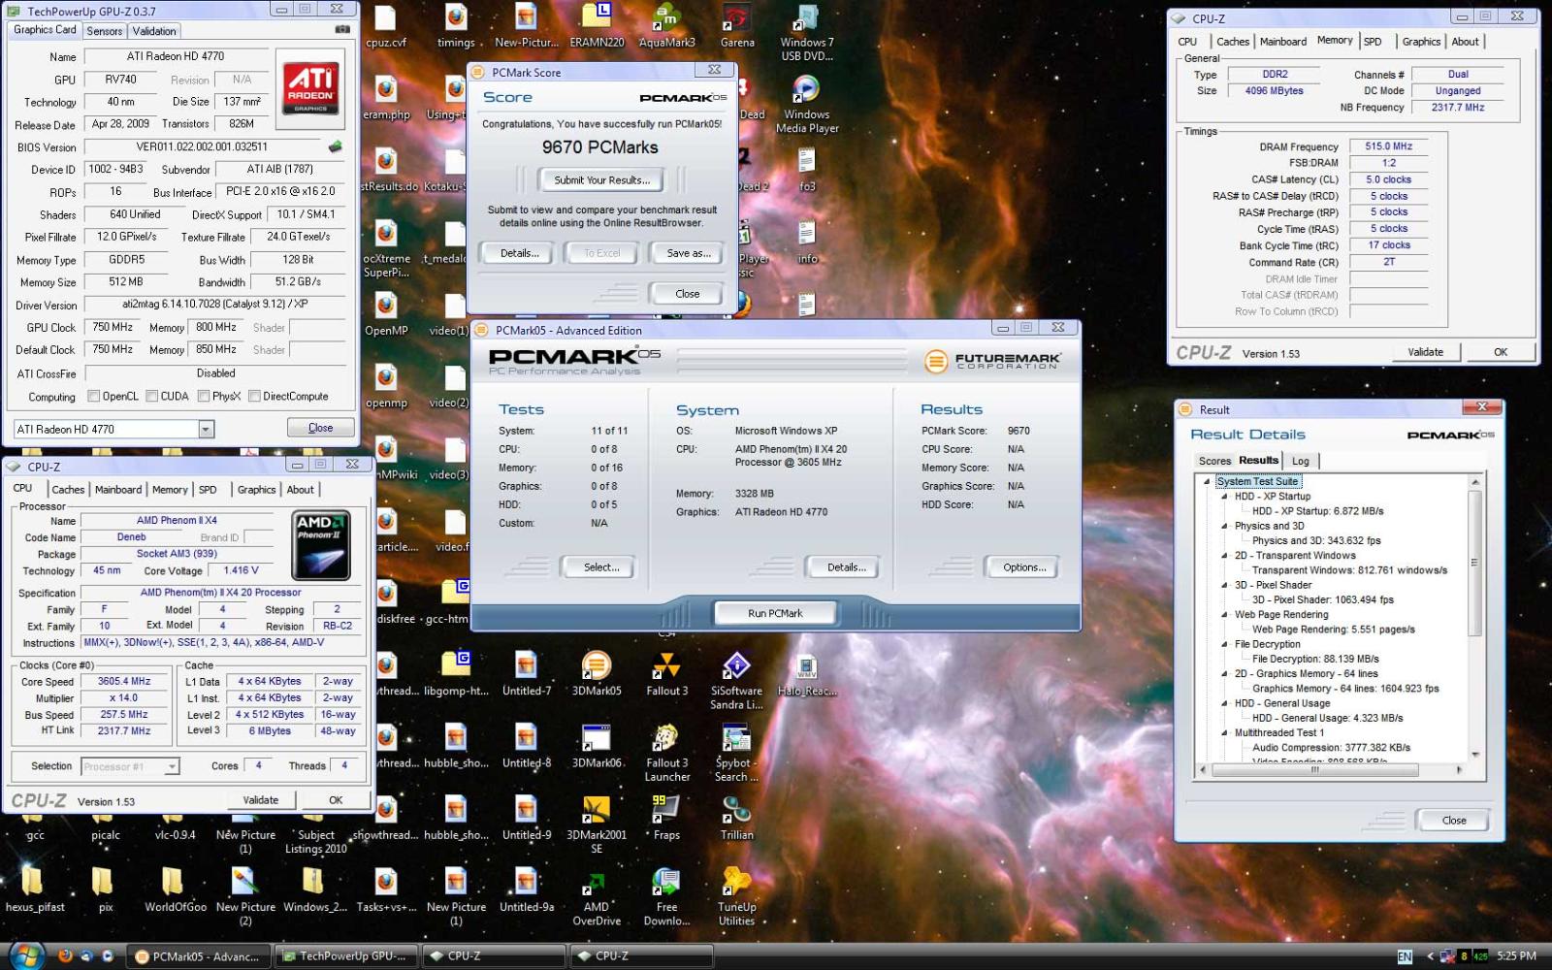Image resolution: width=1552 pixels, height=970 pixels.
Task: Enable the OpenCL checkbox in GPU-Z
Action: point(93,396)
